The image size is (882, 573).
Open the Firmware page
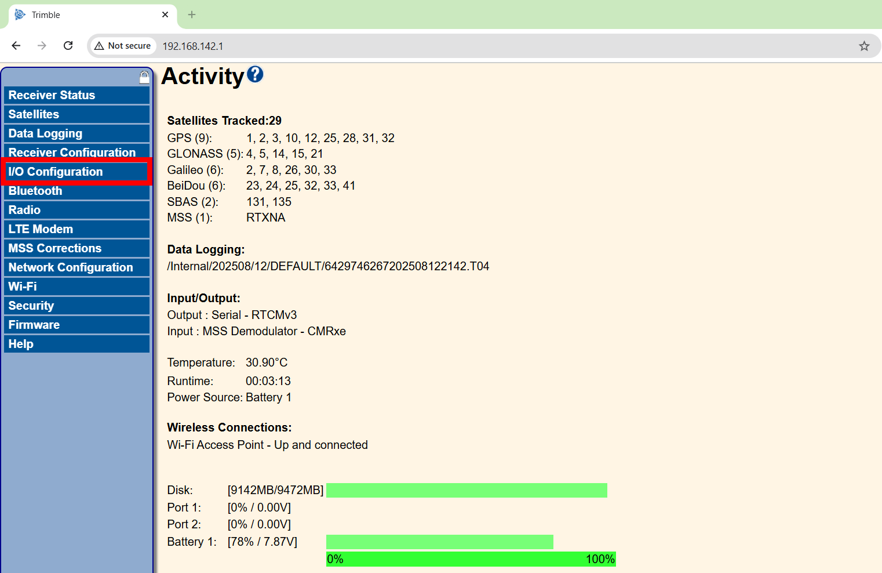point(76,325)
